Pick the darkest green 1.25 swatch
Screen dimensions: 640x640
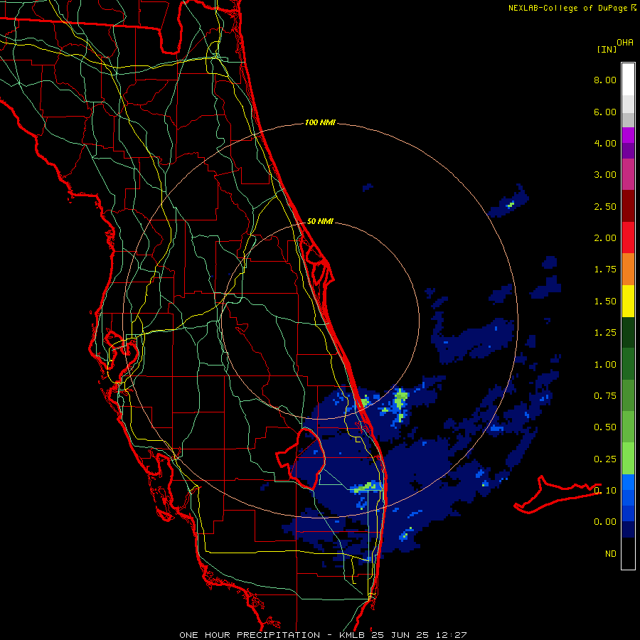tap(628, 332)
